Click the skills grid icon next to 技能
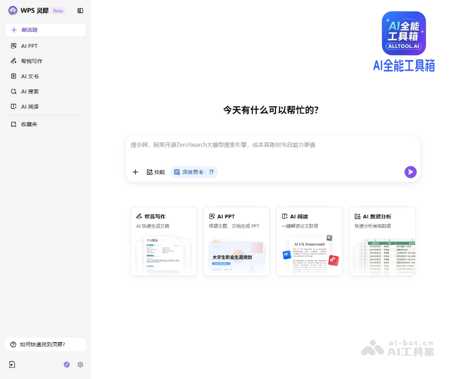The image size is (455, 379). 150,172
